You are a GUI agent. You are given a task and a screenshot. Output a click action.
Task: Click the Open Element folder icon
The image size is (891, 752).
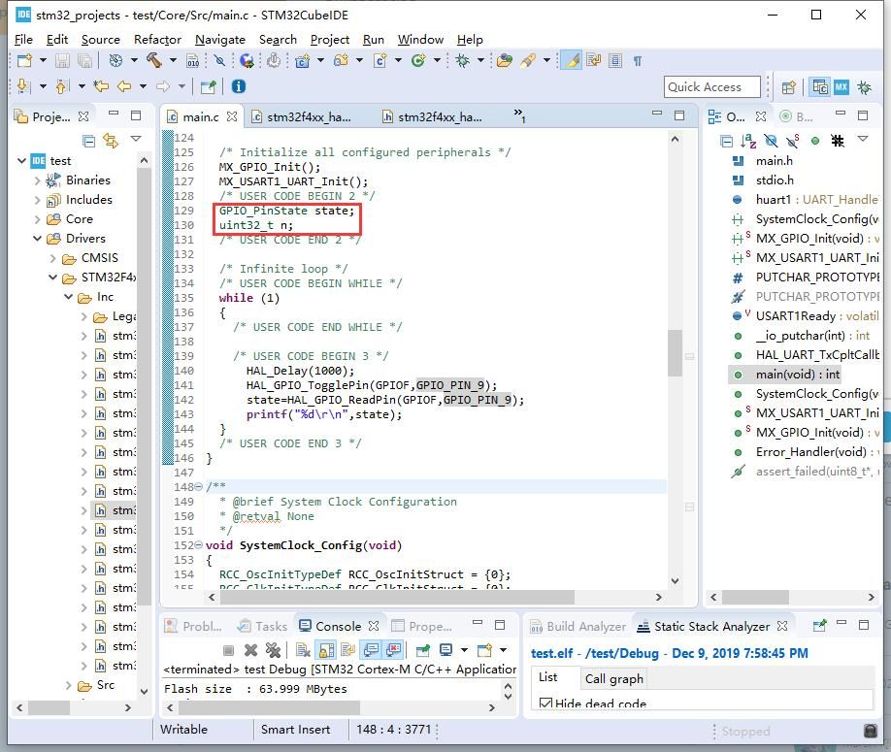504,60
